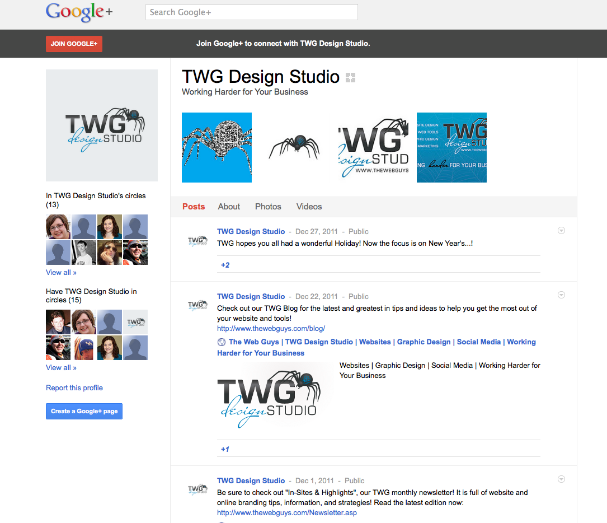607x523 pixels.
Task: Open the Videos tab
Action: pos(309,207)
